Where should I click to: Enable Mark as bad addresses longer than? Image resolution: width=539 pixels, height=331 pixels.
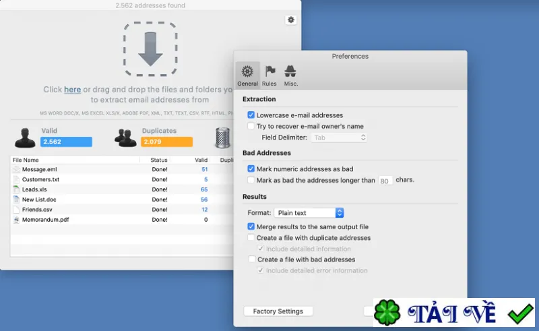tap(251, 180)
